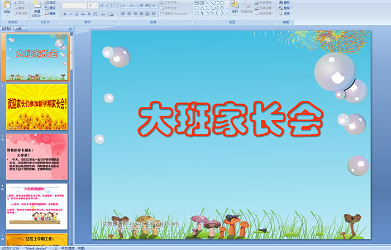Select slide 2 yellow sunflower thumbnail
This screenshot has height=250, width=391.
click(37, 107)
